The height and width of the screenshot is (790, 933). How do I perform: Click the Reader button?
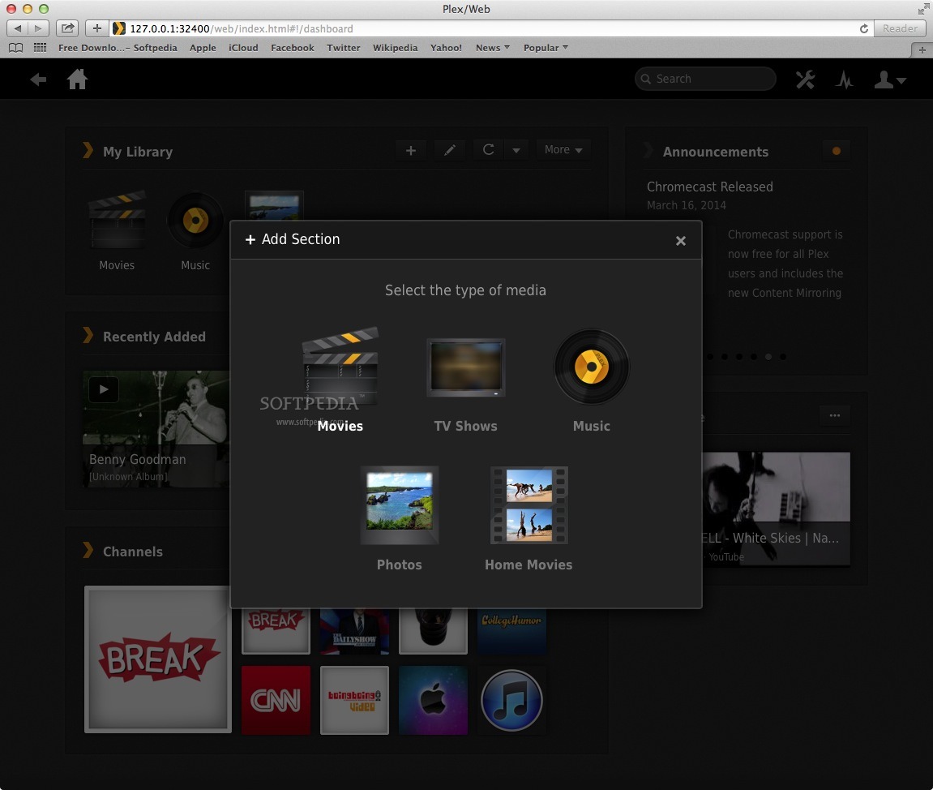[x=900, y=28]
